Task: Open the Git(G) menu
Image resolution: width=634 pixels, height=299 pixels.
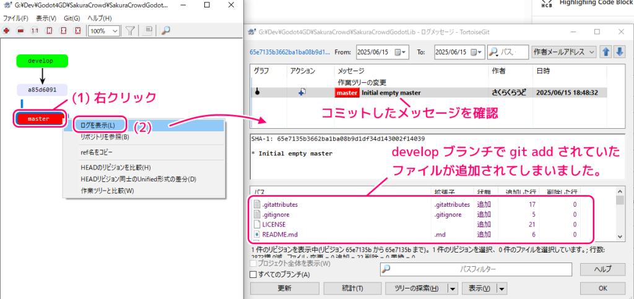Action: coord(72,18)
